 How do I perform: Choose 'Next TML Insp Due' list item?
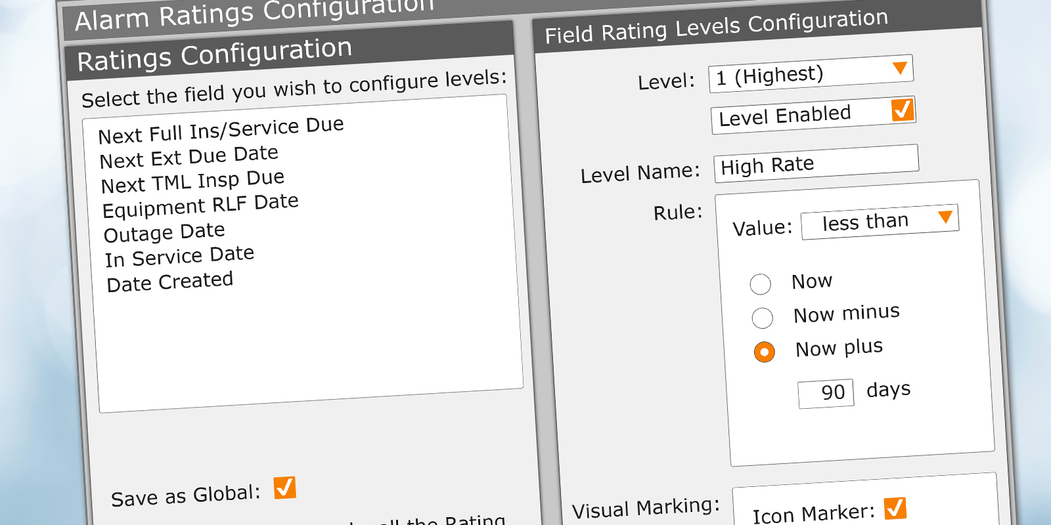pyautogui.click(x=192, y=181)
